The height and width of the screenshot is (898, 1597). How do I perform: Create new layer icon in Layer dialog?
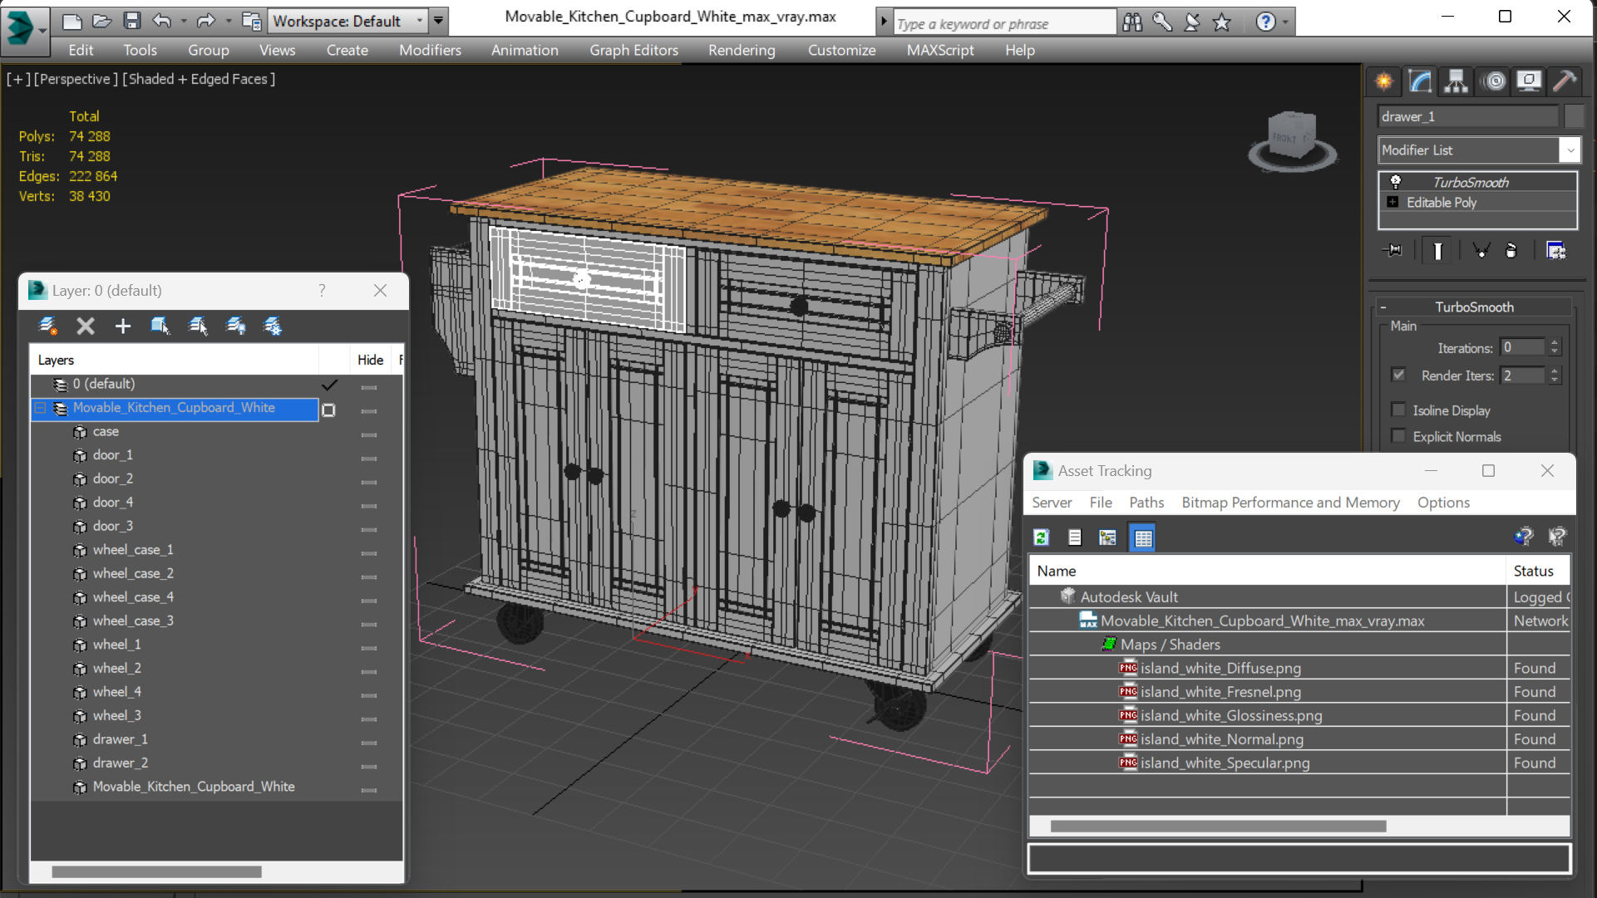47,326
